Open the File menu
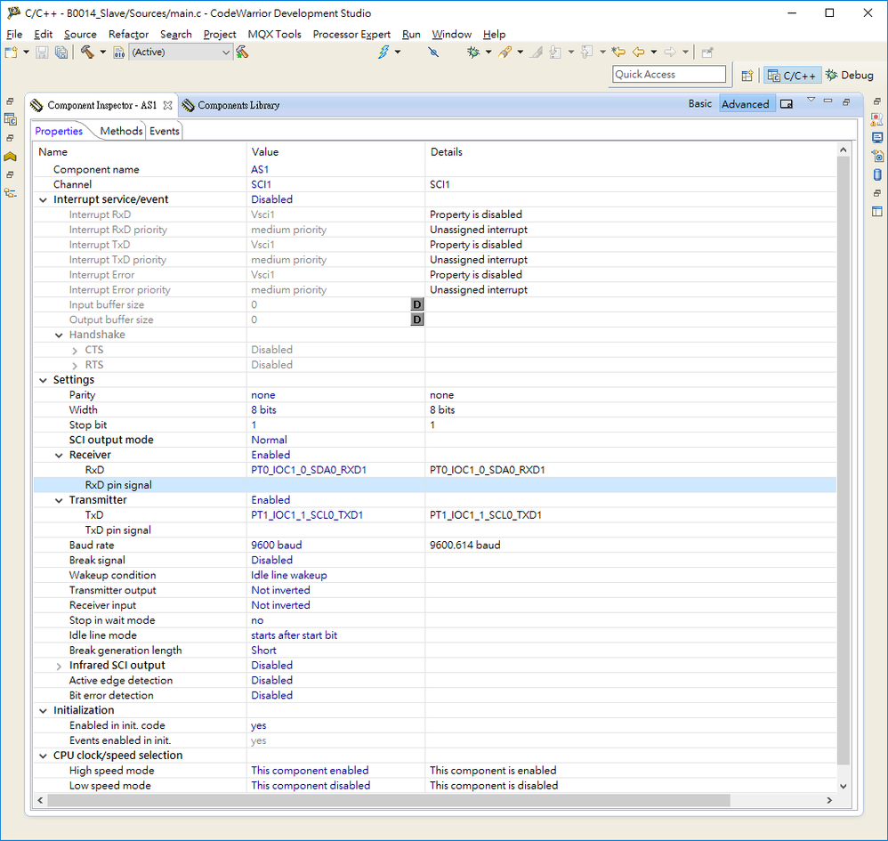The width and height of the screenshot is (888, 841). click(x=14, y=34)
